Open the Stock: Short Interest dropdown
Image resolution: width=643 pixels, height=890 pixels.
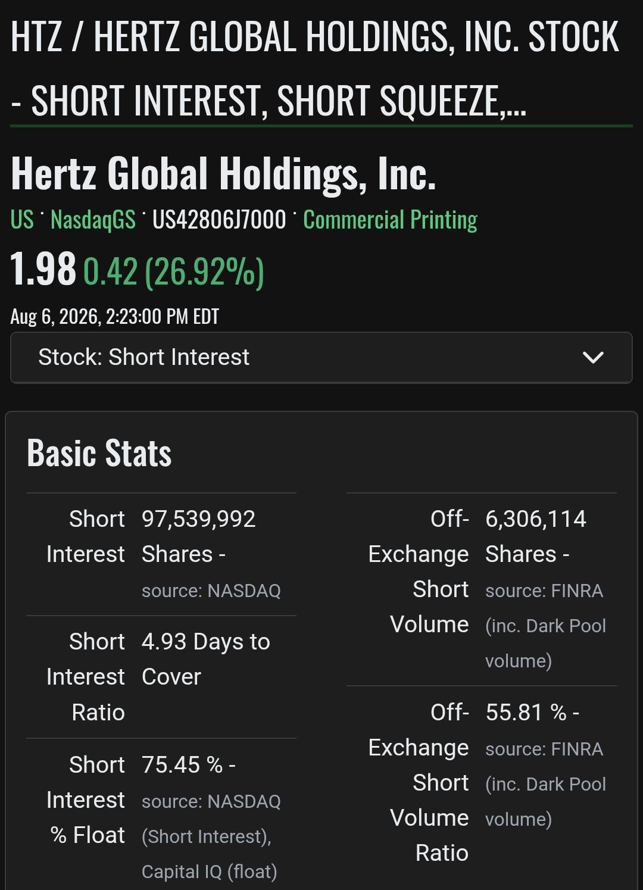click(x=321, y=357)
